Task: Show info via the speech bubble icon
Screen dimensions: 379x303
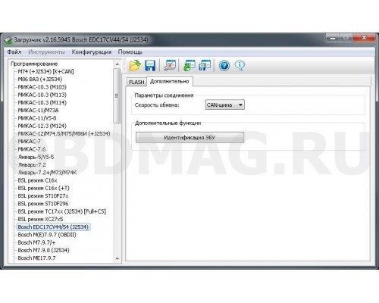Action: pyautogui.click(x=240, y=65)
